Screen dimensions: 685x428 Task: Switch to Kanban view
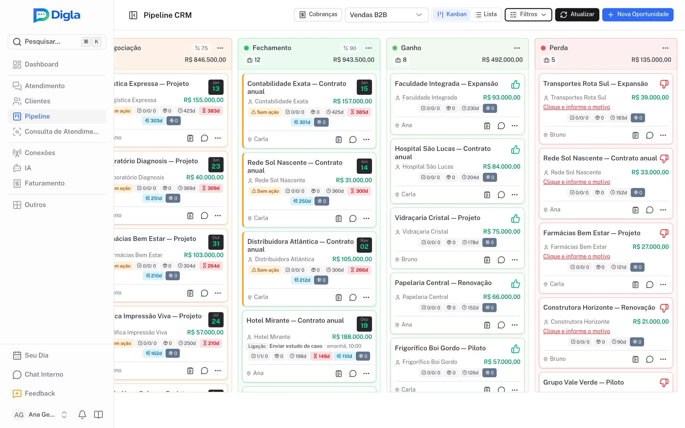[x=452, y=14]
